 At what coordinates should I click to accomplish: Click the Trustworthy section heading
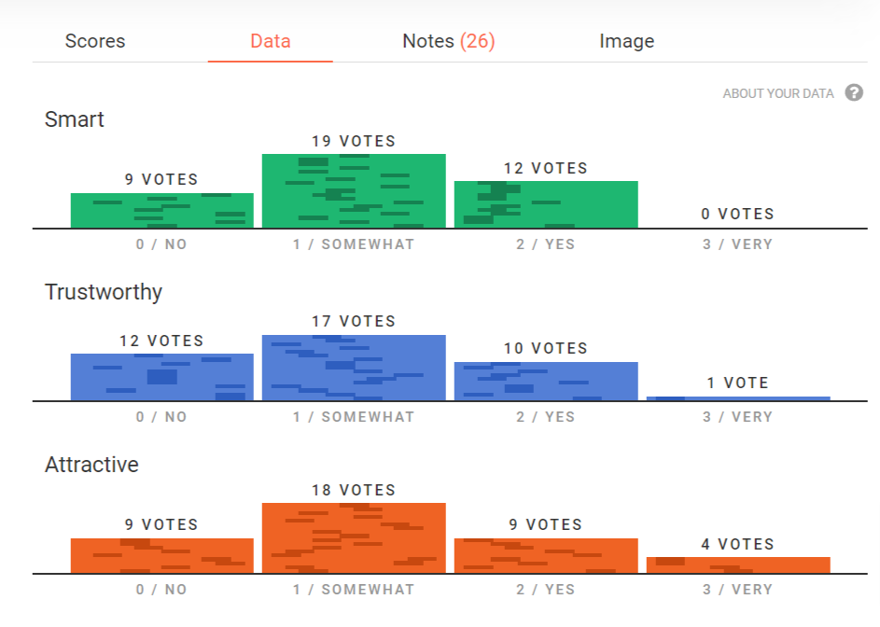(x=104, y=292)
